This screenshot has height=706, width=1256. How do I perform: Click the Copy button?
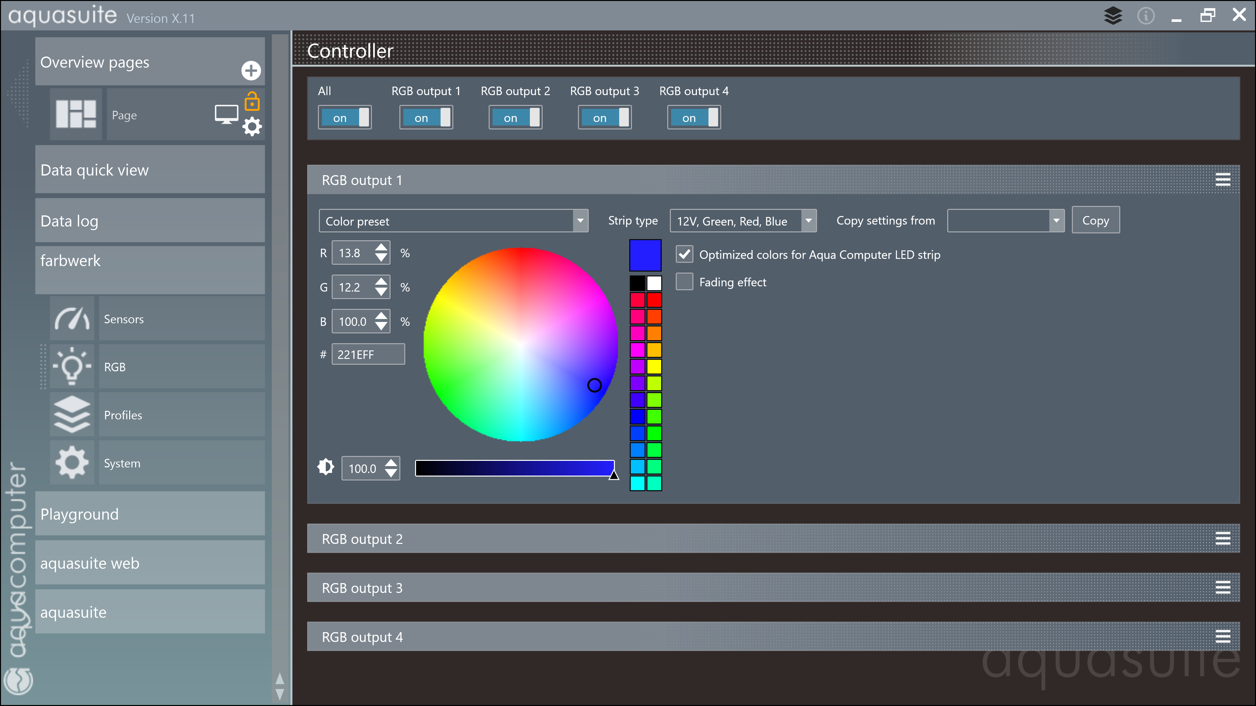(x=1095, y=220)
